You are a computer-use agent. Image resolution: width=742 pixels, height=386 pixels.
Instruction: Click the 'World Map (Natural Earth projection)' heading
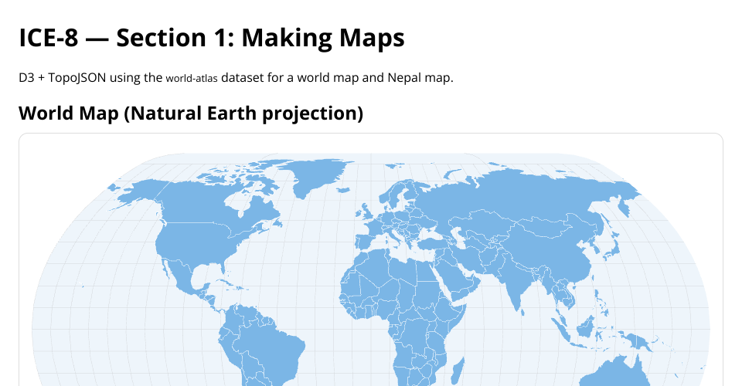pyautogui.click(x=191, y=113)
